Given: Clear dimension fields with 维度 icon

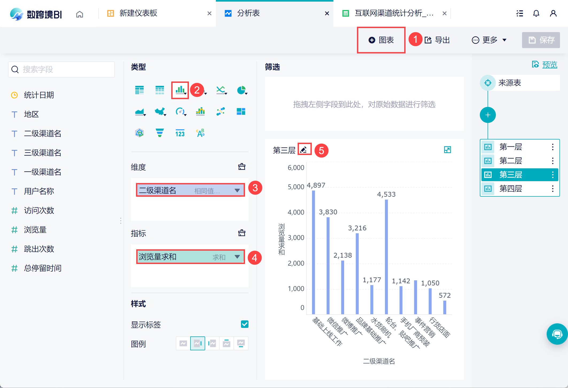Looking at the screenshot, I should [242, 167].
